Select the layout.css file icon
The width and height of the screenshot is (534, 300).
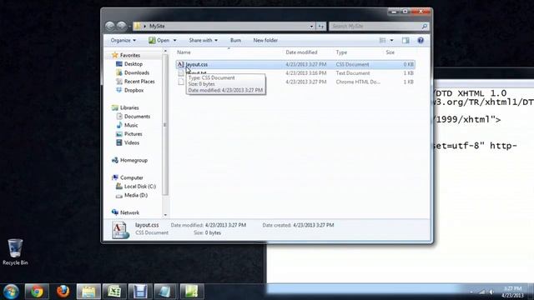point(180,64)
